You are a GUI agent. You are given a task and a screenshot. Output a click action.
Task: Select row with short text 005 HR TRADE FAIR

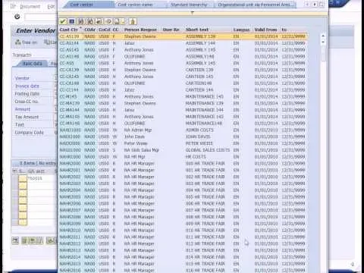click(183, 196)
